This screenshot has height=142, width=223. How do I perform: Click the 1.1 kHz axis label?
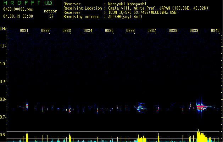coord(3,46)
